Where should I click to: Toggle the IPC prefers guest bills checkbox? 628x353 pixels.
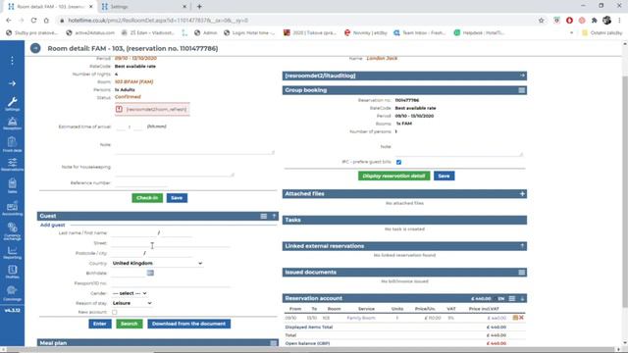coord(398,162)
